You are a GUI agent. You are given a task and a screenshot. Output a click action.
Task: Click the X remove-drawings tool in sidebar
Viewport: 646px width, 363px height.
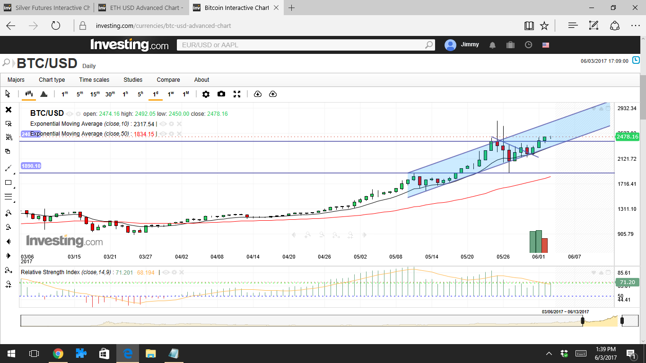[9, 110]
